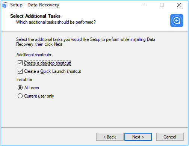Click the greyed-out maximize window button
The height and width of the screenshot is (146, 189).
pyautogui.click(x=162, y=5)
